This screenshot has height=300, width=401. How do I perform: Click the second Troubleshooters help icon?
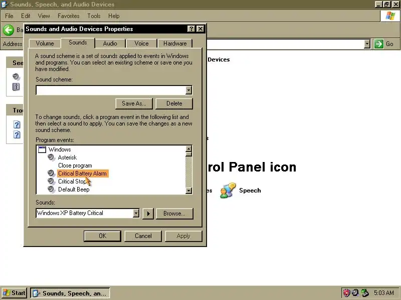tap(17, 134)
